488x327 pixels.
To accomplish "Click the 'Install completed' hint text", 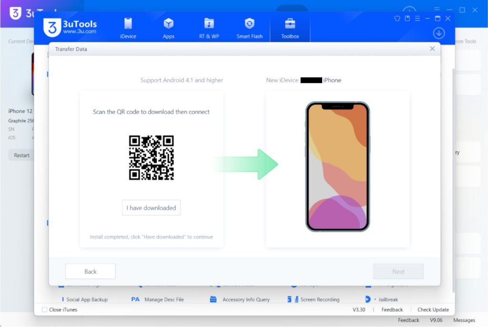I will pyautogui.click(x=151, y=237).
